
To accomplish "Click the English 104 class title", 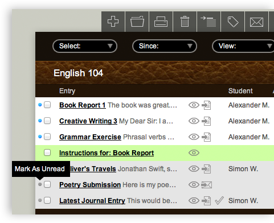I will click(x=78, y=73).
